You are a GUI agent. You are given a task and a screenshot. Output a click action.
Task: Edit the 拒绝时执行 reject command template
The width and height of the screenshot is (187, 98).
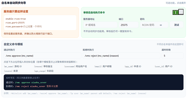click(121, 56)
